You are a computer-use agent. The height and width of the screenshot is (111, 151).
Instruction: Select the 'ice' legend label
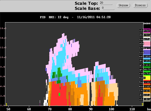[142, 52]
